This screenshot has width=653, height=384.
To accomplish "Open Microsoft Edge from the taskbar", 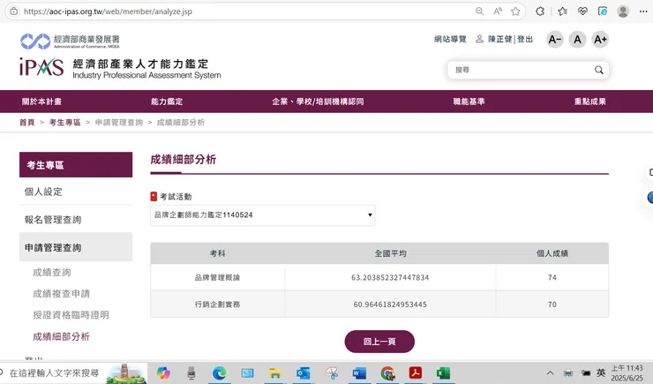I will click(219, 373).
